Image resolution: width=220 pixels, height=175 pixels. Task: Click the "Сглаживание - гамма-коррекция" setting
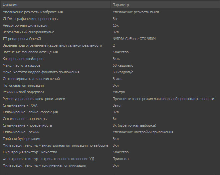point(30,112)
